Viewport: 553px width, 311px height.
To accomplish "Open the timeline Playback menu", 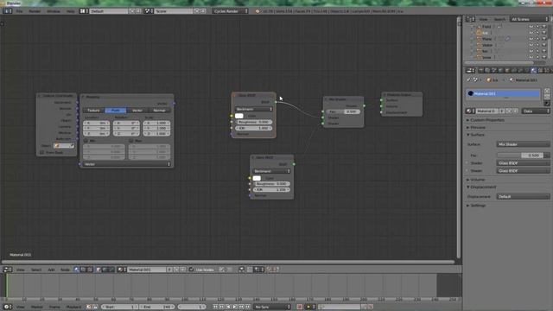I will pos(73,307).
